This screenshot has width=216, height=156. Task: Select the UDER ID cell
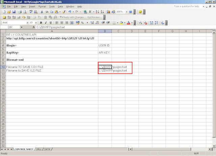click(105, 45)
